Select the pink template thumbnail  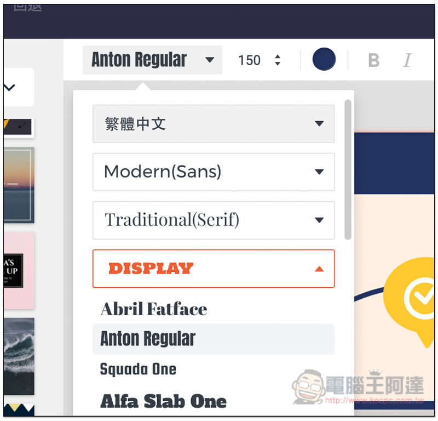(x=19, y=270)
